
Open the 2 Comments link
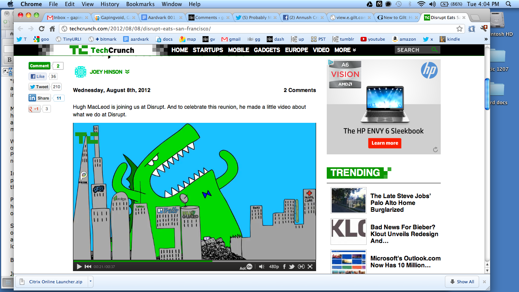click(299, 90)
